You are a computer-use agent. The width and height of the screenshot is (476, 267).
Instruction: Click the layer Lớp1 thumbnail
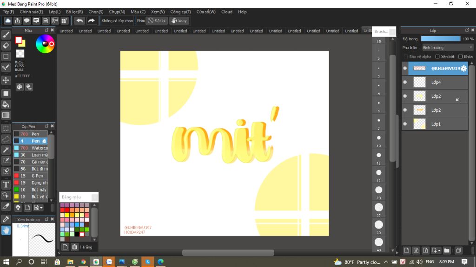point(420,124)
